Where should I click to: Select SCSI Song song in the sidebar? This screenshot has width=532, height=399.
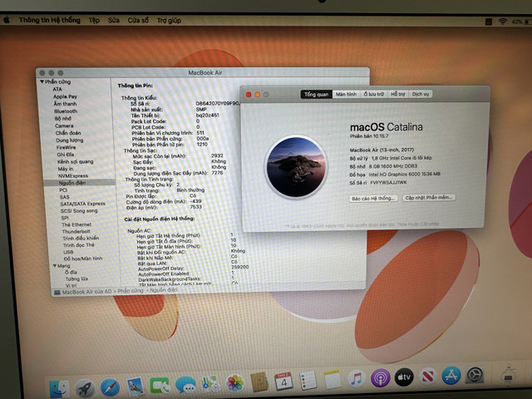click(79, 210)
